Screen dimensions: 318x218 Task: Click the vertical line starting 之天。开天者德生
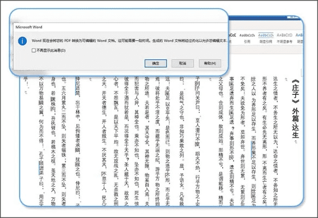click(104, 141)
